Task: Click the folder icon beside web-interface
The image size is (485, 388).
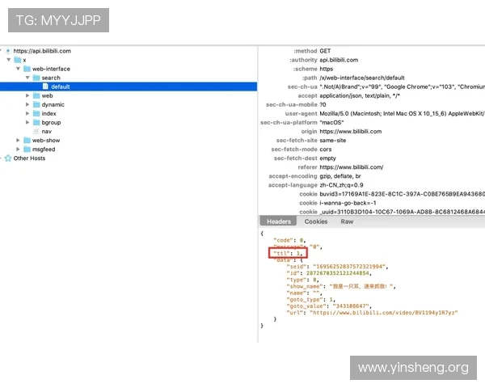Action: (x=27, y=69)
